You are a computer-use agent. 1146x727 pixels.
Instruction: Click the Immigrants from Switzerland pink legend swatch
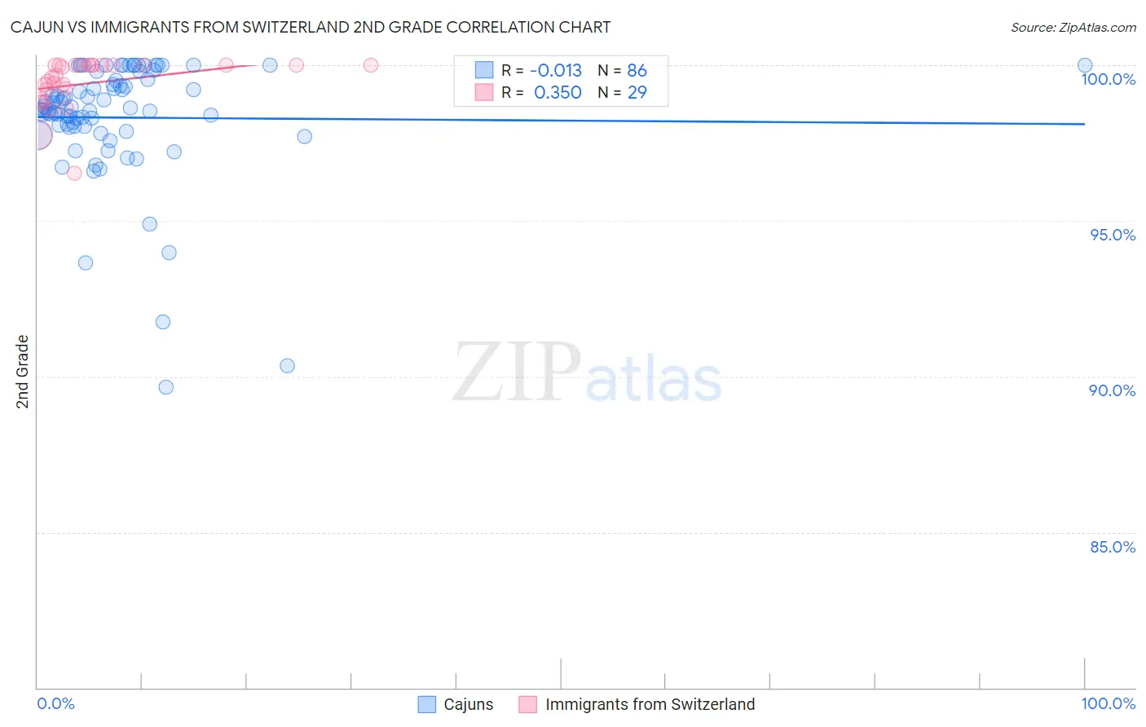point(528,704)
